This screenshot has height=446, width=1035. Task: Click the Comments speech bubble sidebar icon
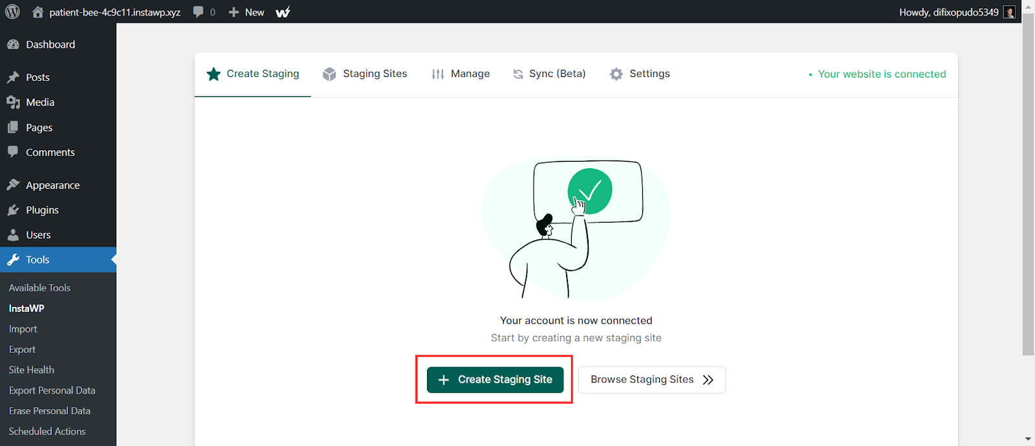coord(13,152)
